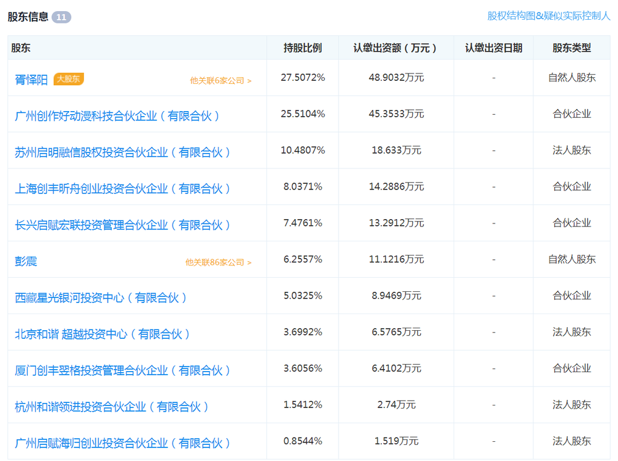
Task: Open shareholder 胥怿阳 profile link
Action: [31, 80]
